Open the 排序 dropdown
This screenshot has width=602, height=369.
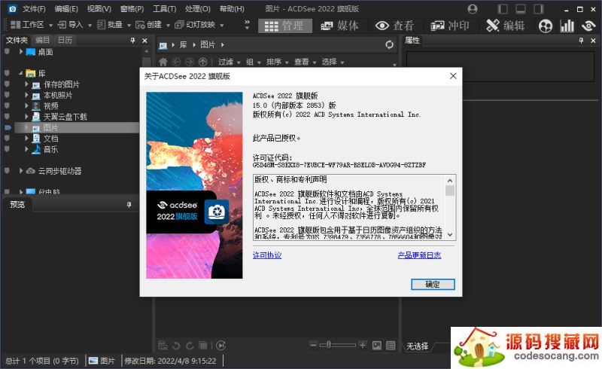[277, 62]
